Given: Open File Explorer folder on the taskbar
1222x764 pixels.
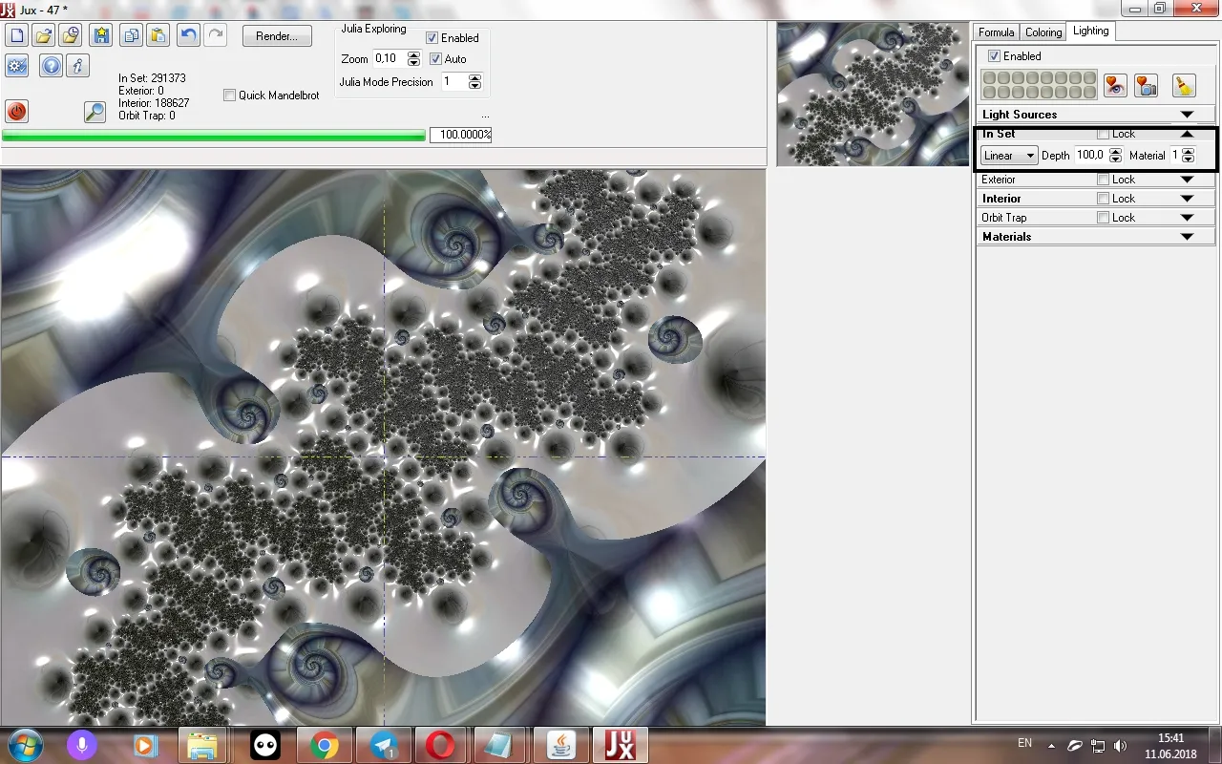Looking at the screenshot, I should [202, 745].
